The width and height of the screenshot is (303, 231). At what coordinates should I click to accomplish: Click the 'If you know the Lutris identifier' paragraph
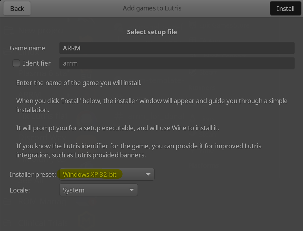click(x=139, y=151)
